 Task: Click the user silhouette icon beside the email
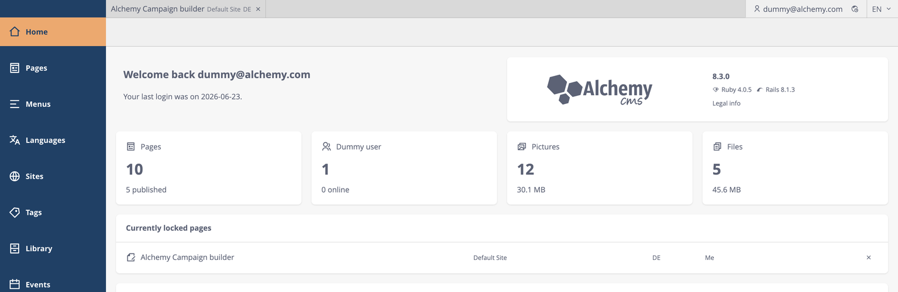point(757,9)
